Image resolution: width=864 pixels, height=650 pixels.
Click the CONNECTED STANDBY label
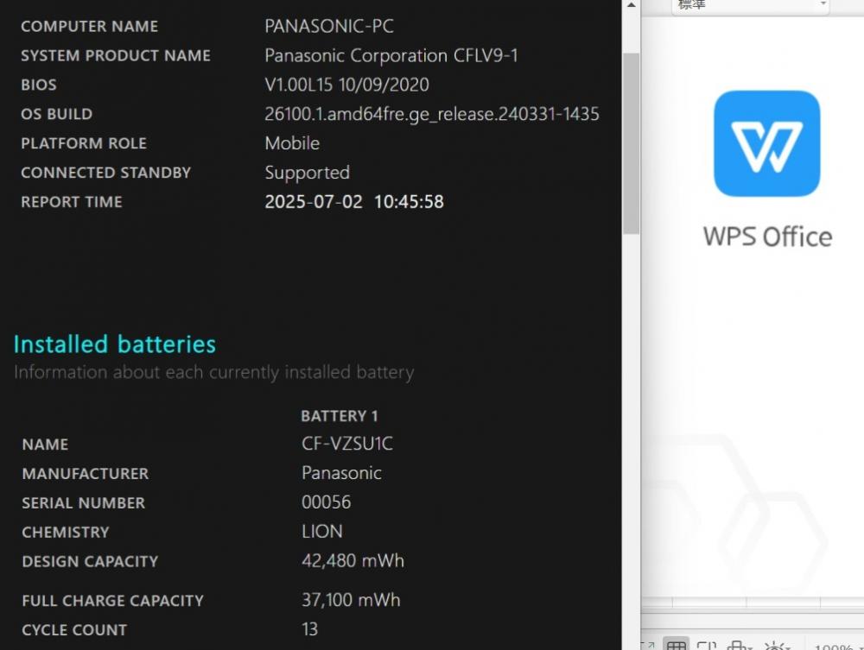pyautogui.click(x=105, y=173)
